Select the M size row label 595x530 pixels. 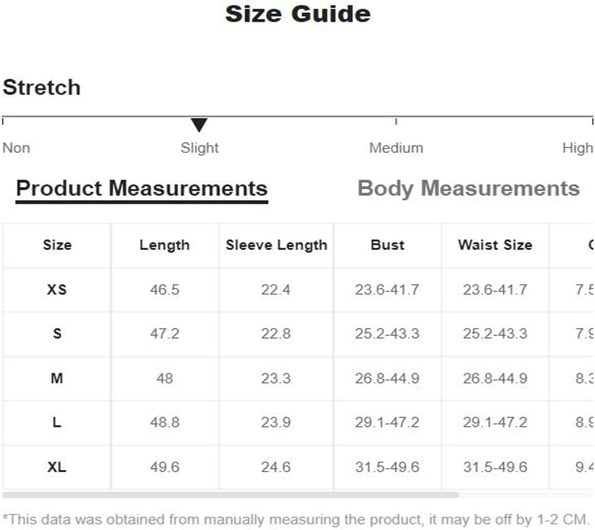[x=57, y=378]
